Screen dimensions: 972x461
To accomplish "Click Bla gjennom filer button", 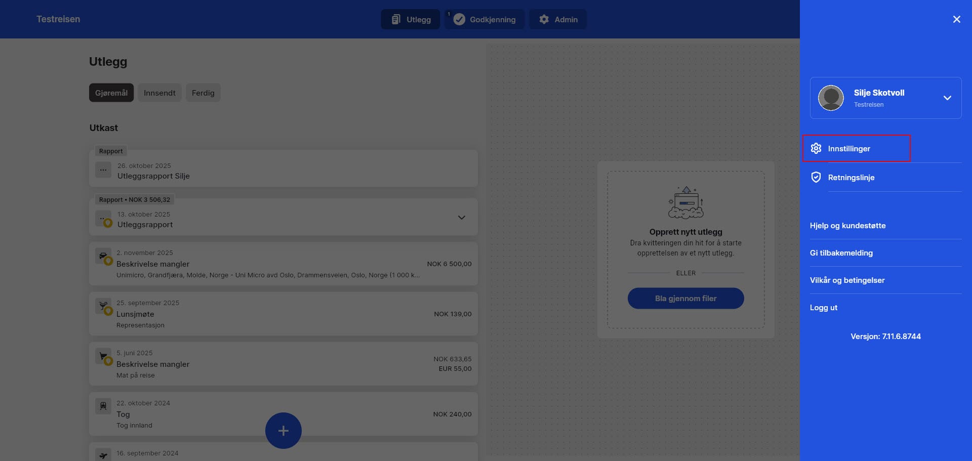I will coord(685,299).
